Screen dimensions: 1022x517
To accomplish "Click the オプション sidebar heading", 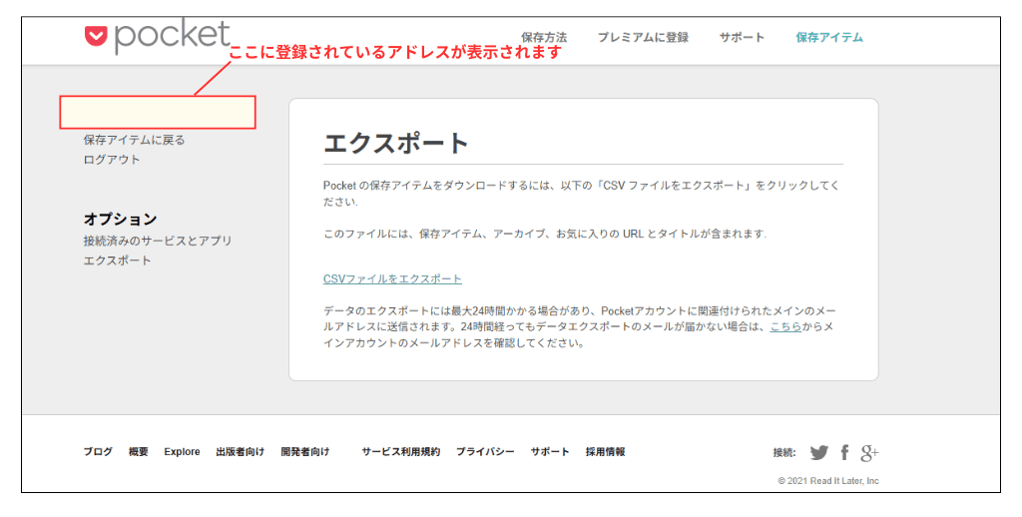I will pyautogui.click(x=120, y=219).
